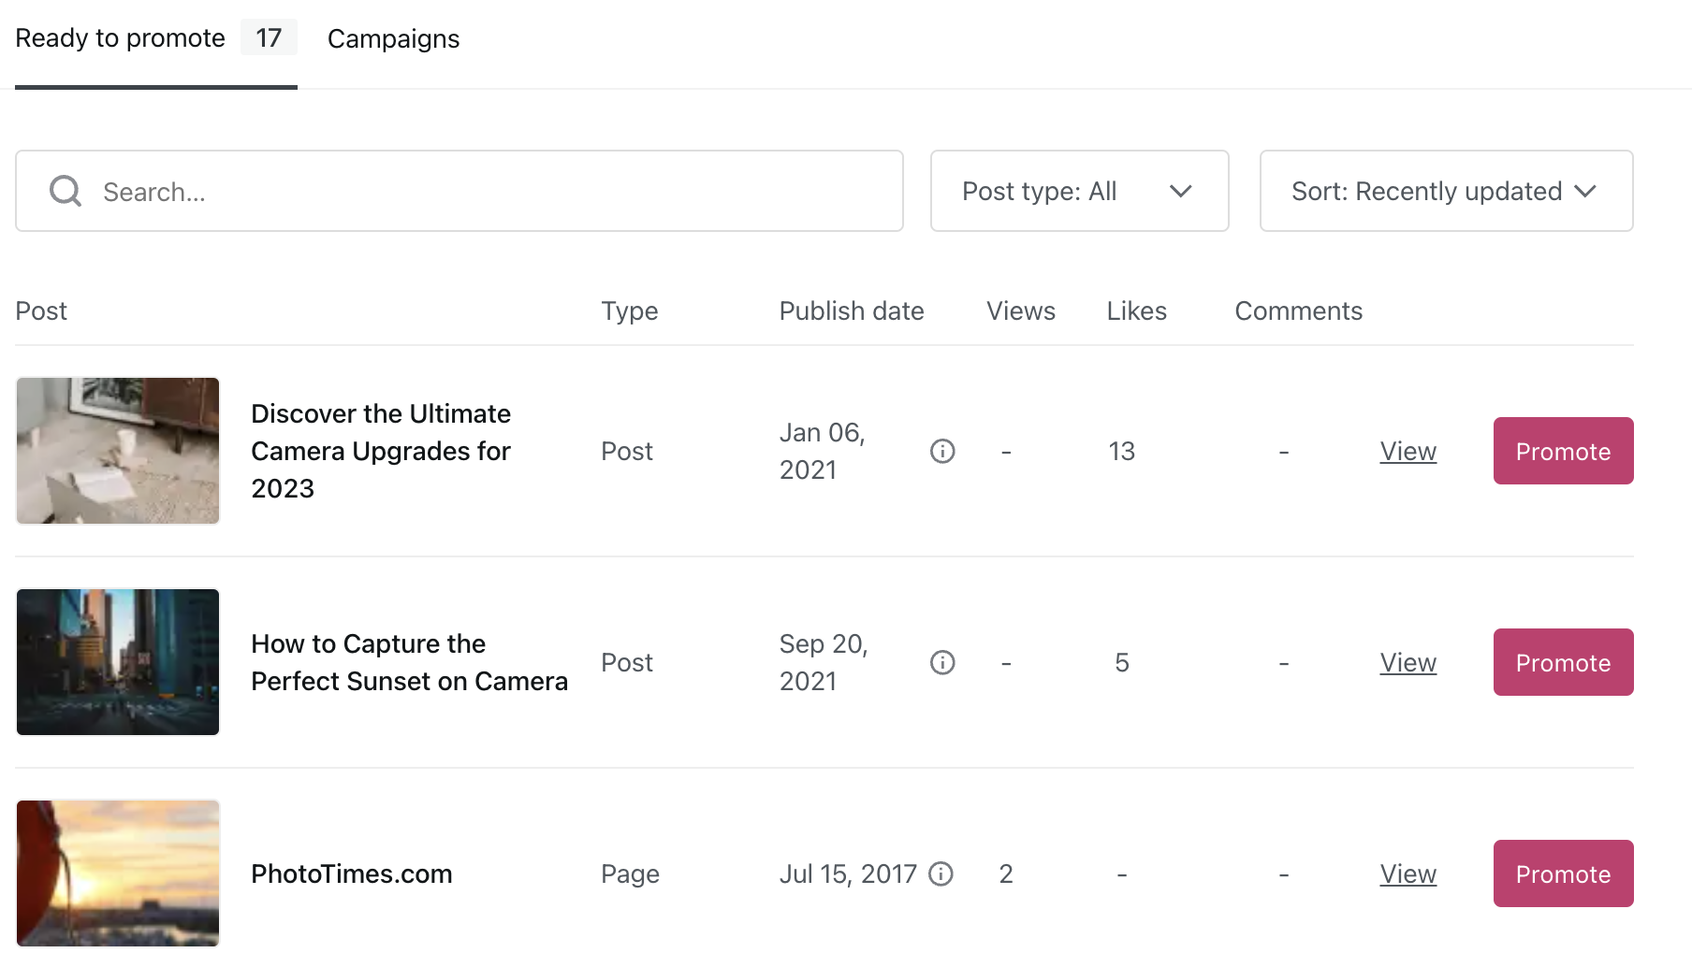The image size is (1692, 967).
Task: Open the Sort: Recently updated dropdown
Action: (1446, 191)
